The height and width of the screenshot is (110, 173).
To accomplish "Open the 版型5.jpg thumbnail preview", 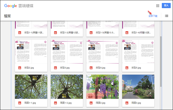I will pyautogui.click(x=138, y=52).
